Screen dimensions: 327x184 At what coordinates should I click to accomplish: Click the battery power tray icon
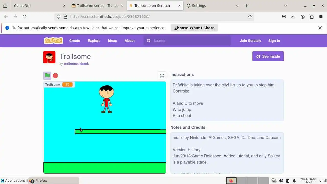click(288, 181)
